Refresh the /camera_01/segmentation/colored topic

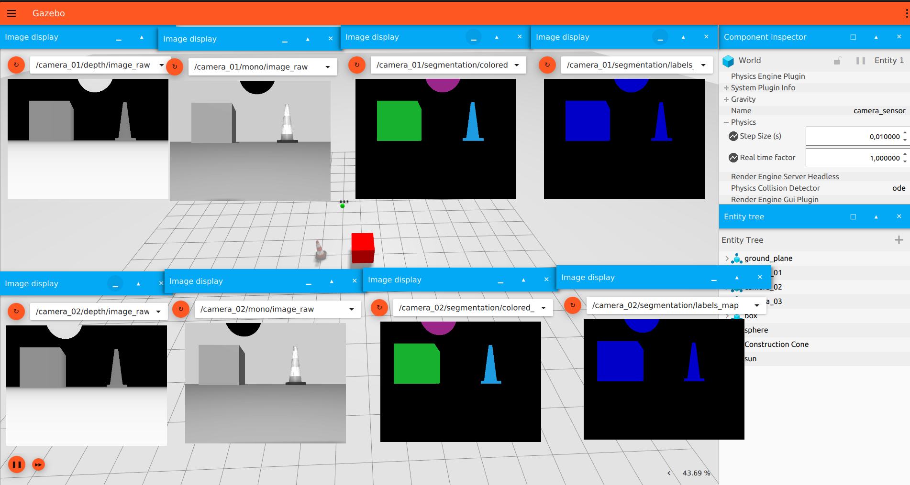click(357, 65)
